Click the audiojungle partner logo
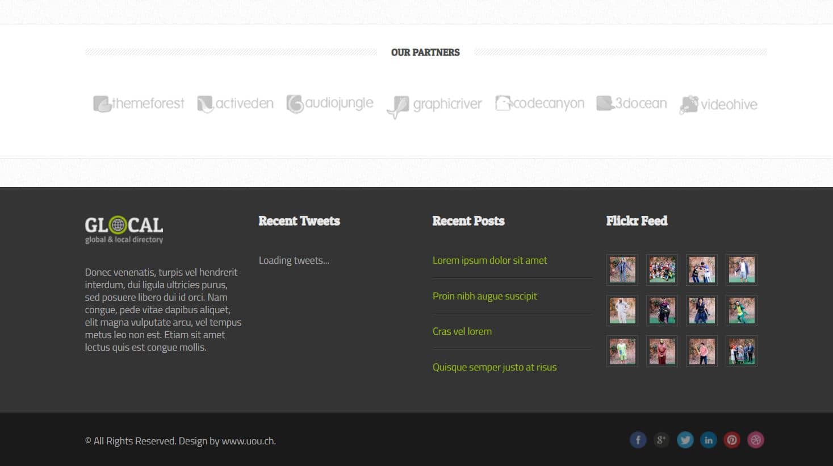This screenshot has width=833, height=466. [330, 104]
